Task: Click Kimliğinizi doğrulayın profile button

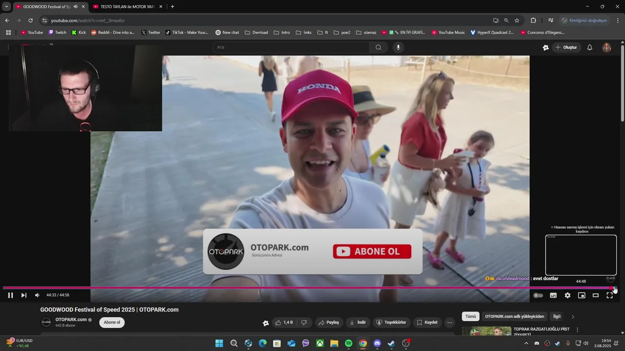Action: click(584, 20)
